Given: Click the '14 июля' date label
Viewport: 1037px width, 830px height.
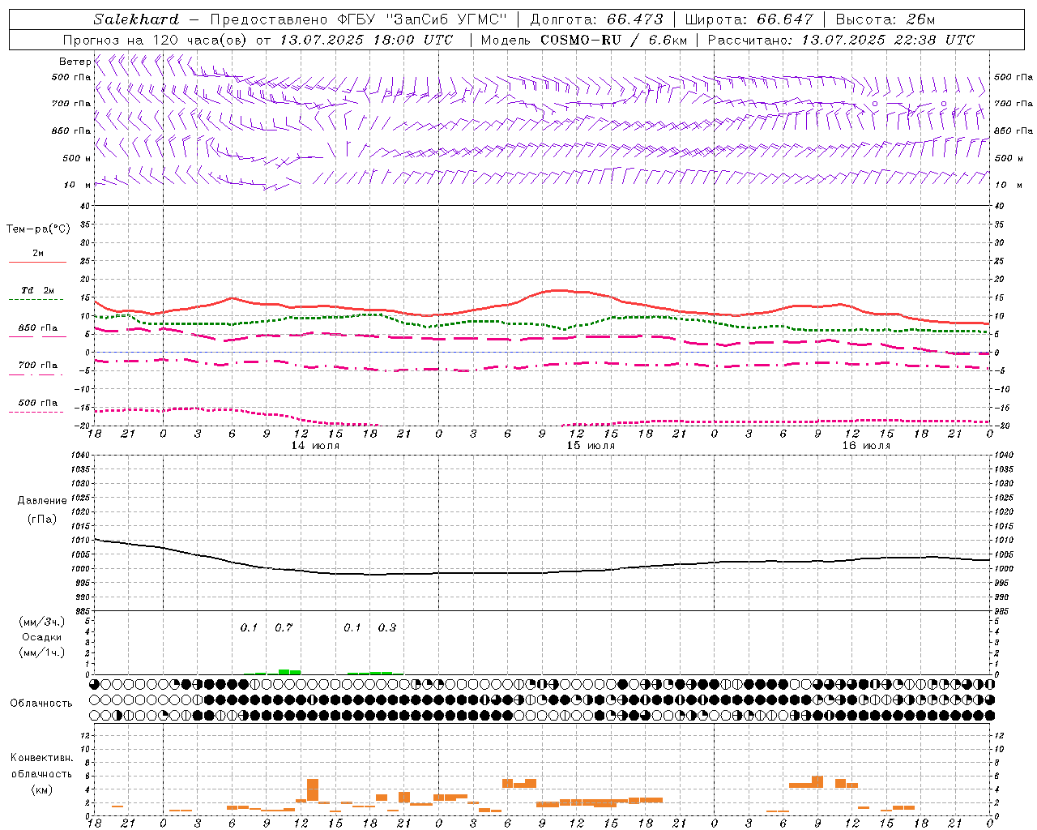Looking at the screenshot, I should coord(317,446).
